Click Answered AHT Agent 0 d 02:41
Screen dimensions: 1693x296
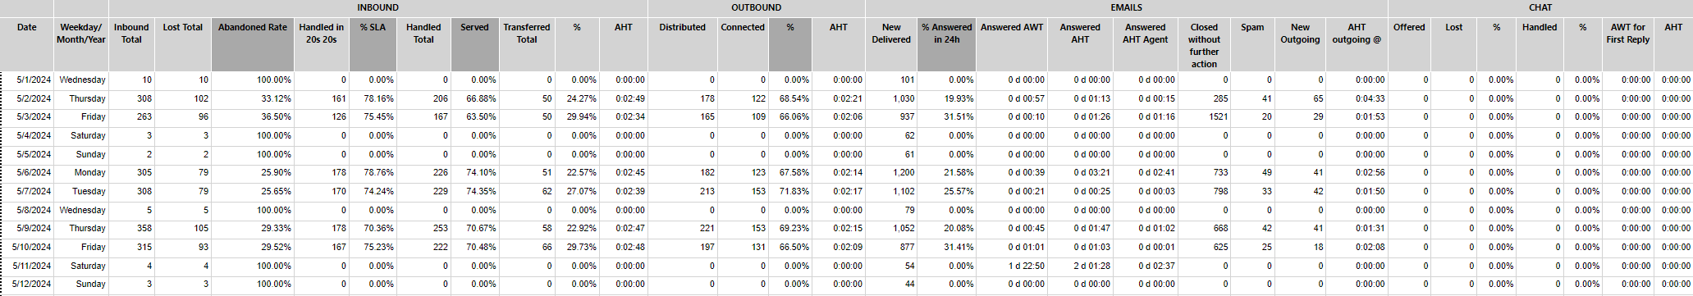coord(1146,173)
